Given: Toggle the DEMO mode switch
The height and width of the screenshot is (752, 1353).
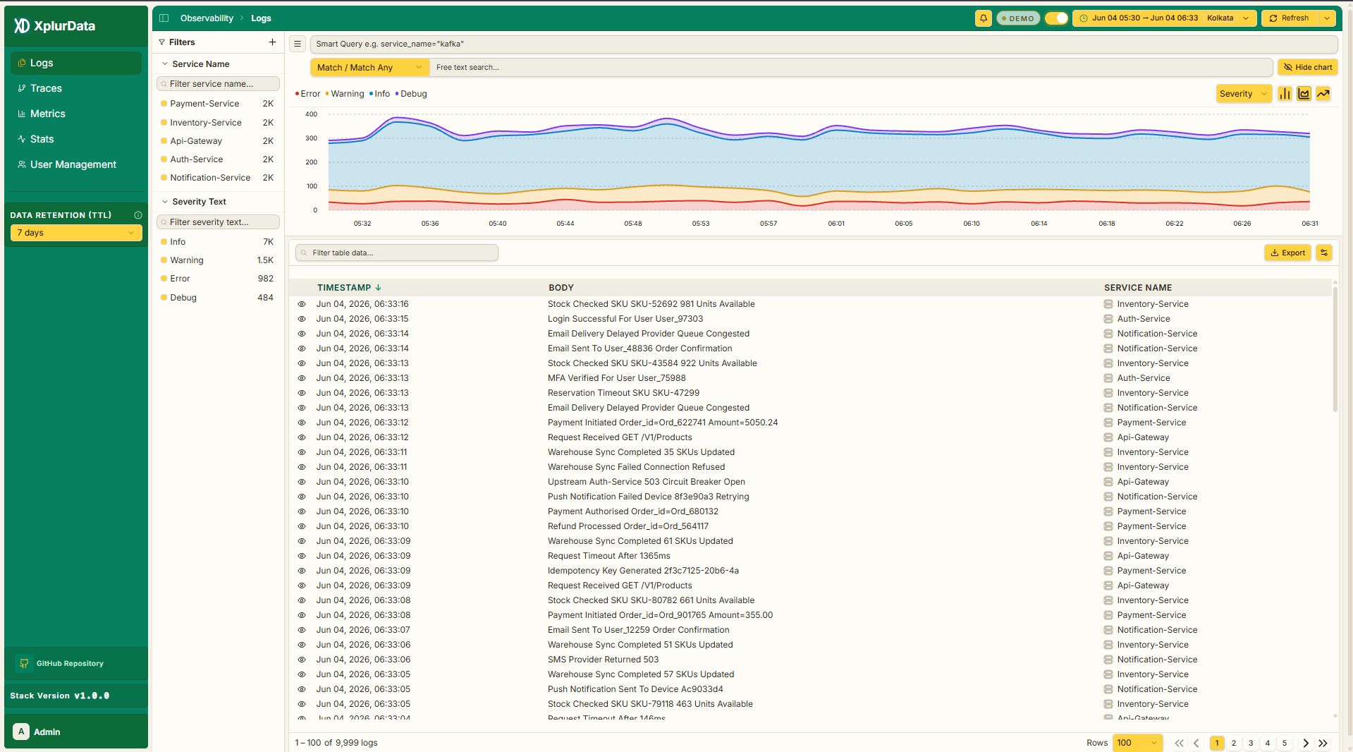Looking at the screenshot, I should (1055, 18).
